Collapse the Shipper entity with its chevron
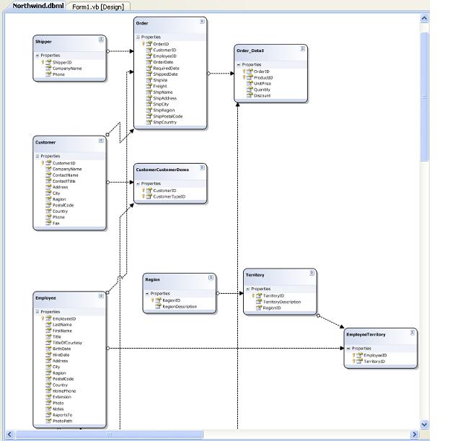 101,40
